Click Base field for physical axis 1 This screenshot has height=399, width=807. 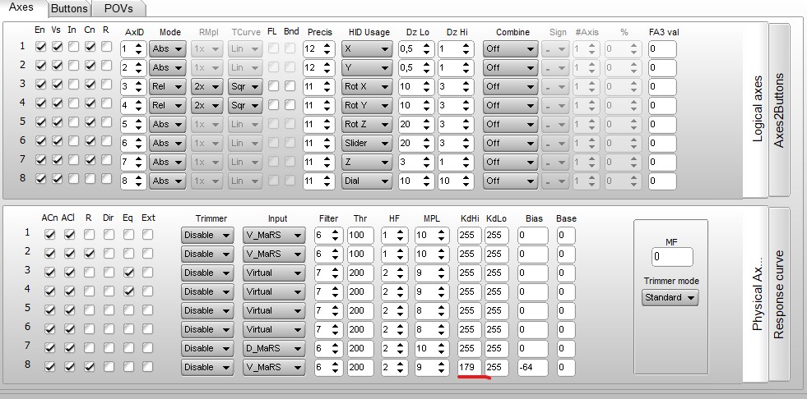coord(566,235)
